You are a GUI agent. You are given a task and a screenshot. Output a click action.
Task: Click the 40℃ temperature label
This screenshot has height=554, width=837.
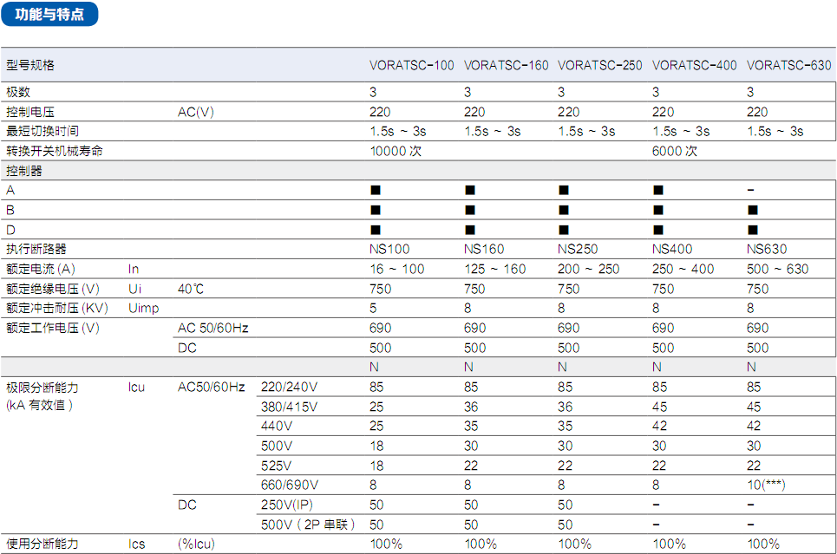191,289
